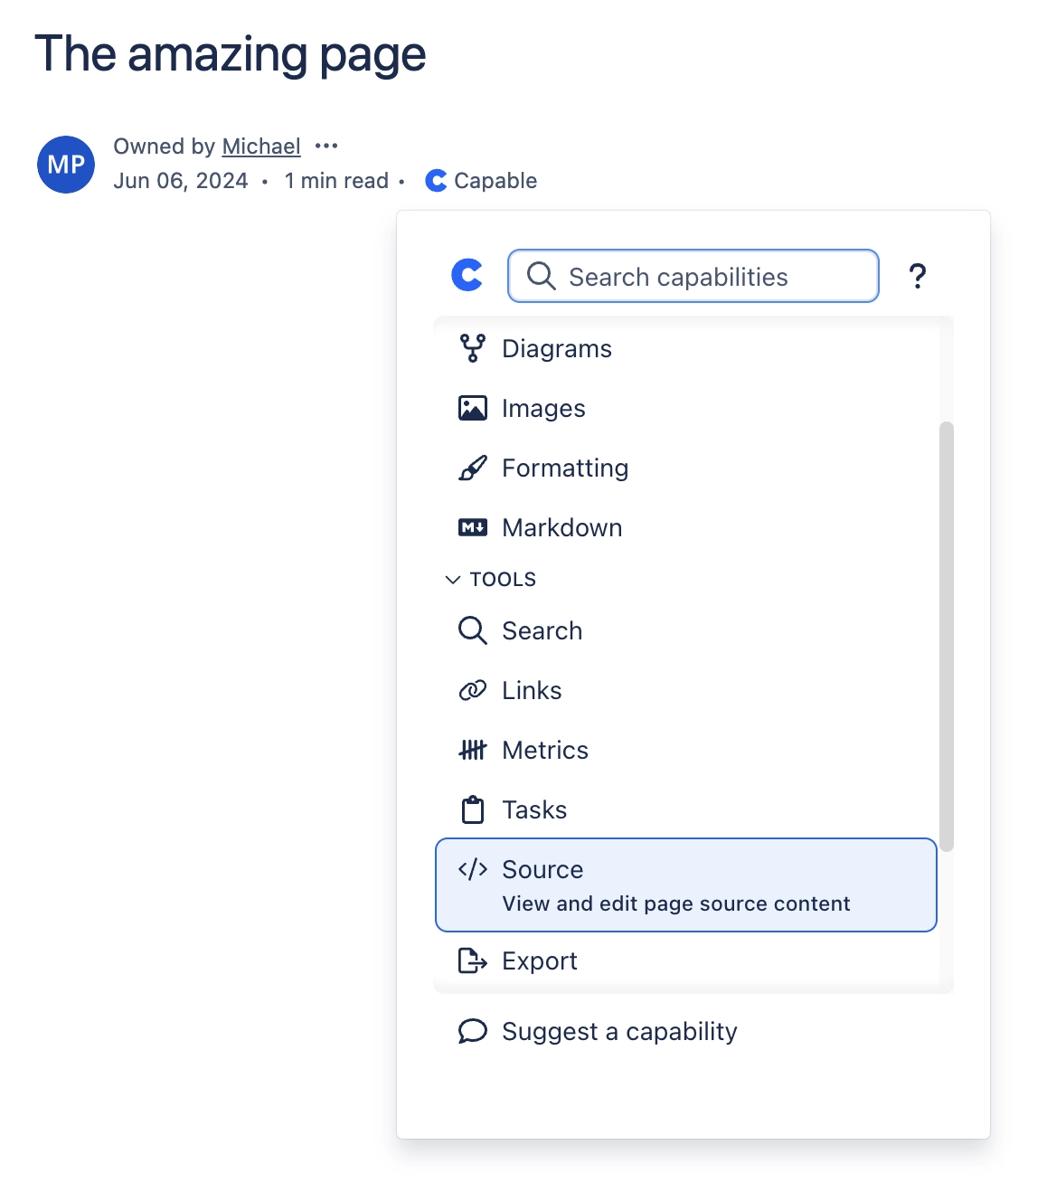Screen dimensions: 1047x1192
Task: Click the MP avatar badge
Action: [x=65, y=165]
